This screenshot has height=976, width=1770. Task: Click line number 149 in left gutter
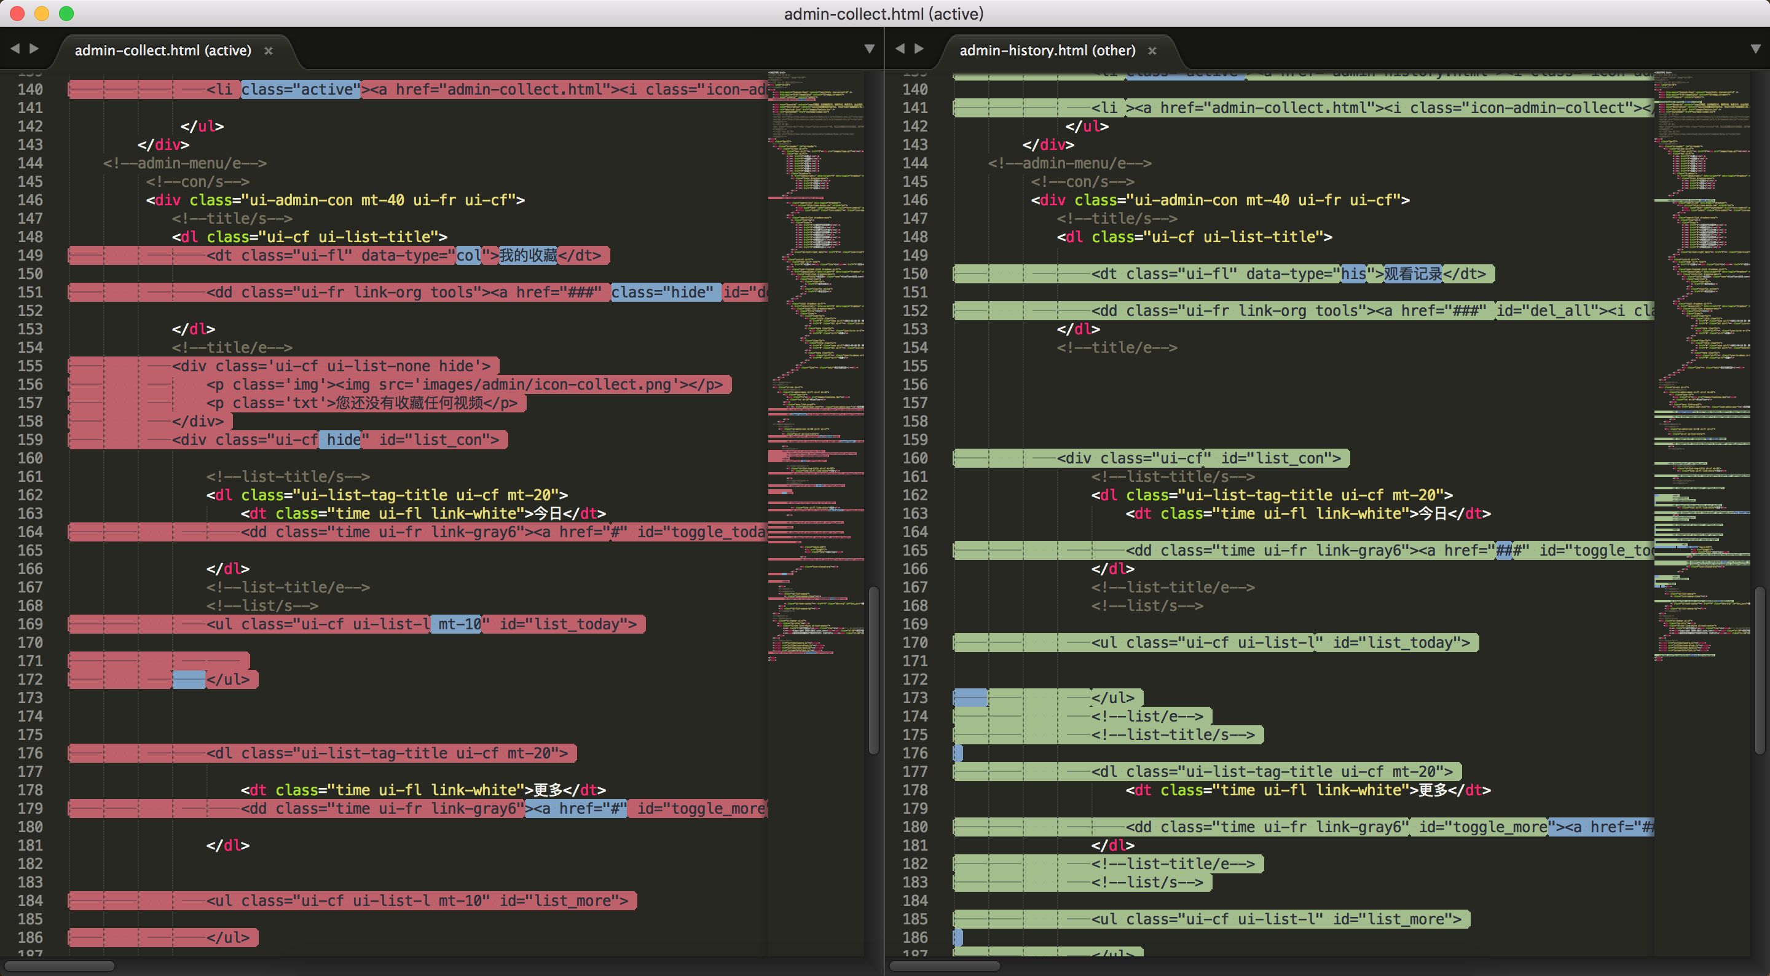click(30, 256)
